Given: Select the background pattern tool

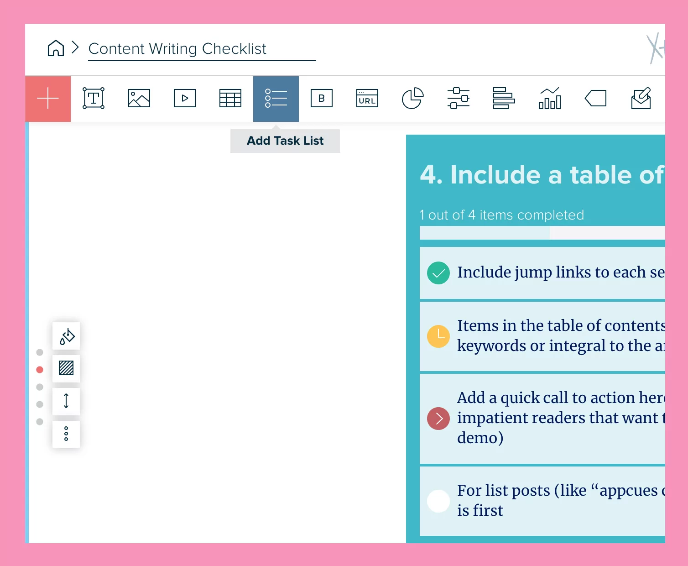Looking at the screenshot, I should [66, 368].
